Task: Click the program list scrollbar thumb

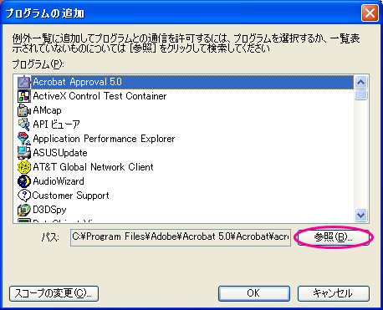Action: coord(361,94)
